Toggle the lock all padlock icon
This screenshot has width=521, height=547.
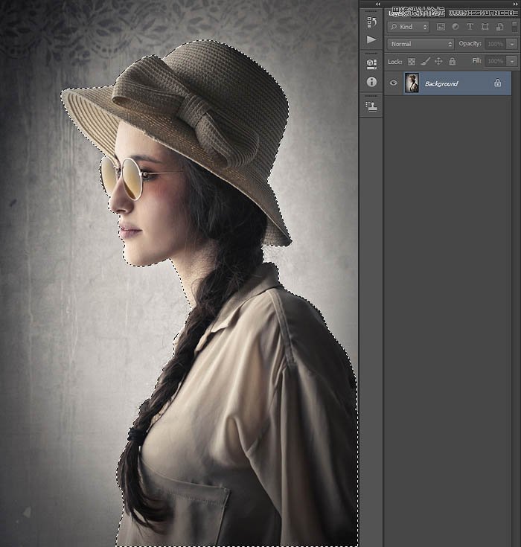coord(452,61)
